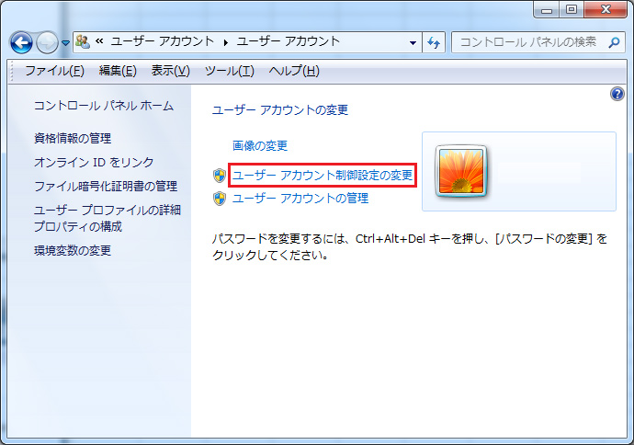The width and height of the screenshot is (634, 445).
Task: Open the ヘルプ(H) menu
Action: pyautogui.click(x=294, y=71)
